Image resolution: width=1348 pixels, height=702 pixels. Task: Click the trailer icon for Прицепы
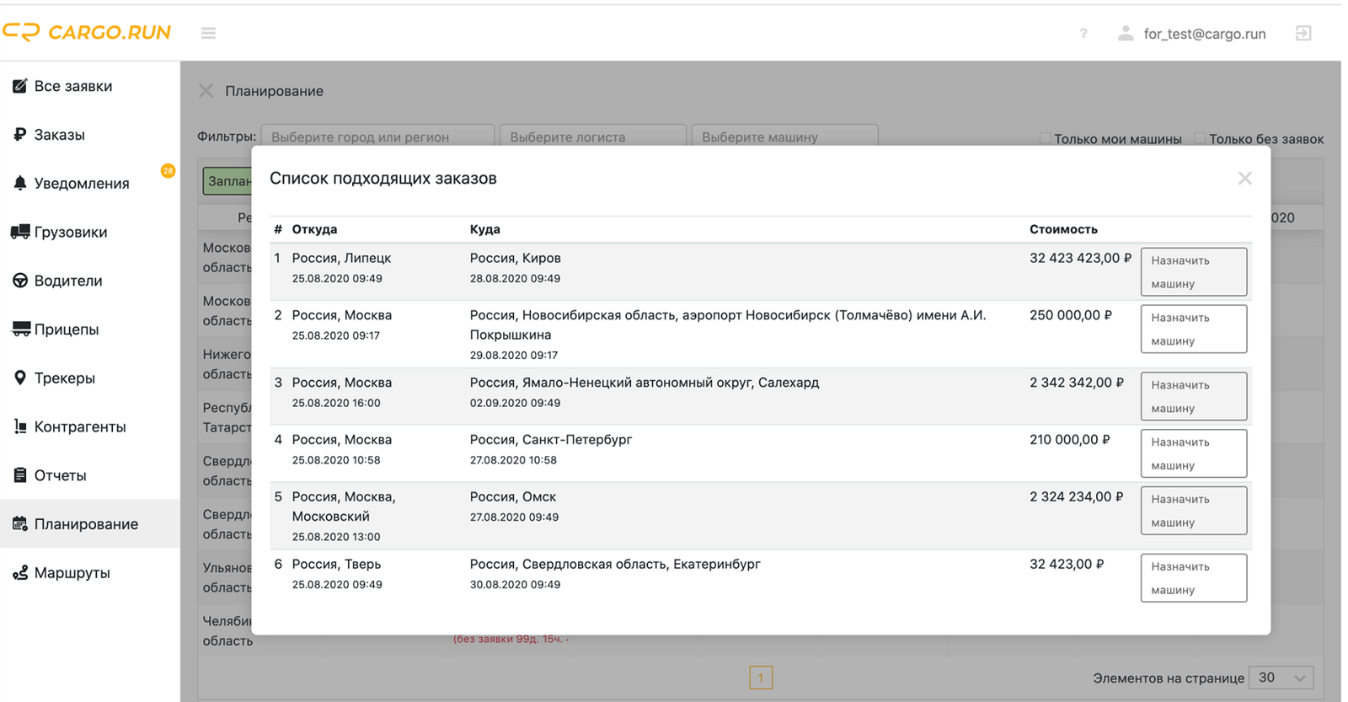click(20, 330)
